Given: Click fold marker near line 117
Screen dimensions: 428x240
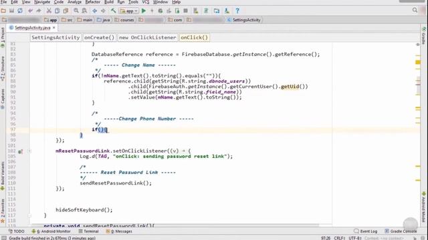Looking at the screenshot, I should (29, 215).
